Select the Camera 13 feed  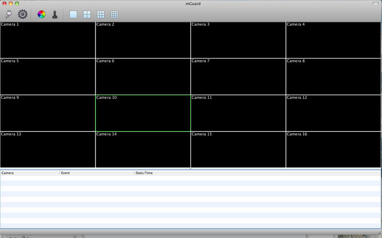[x=48, y=150]
